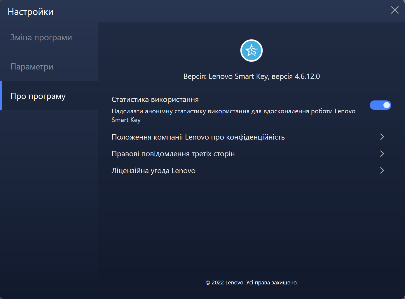Click the © 2022 Lenovo copyright text
Screen dimensions: 405x299
(252, 283)
